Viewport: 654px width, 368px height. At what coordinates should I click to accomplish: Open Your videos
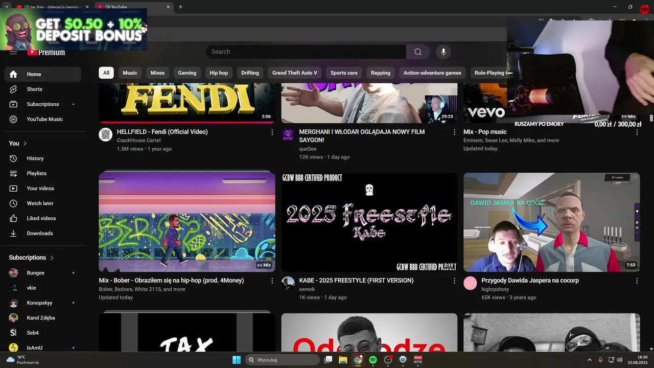(43, 188)
